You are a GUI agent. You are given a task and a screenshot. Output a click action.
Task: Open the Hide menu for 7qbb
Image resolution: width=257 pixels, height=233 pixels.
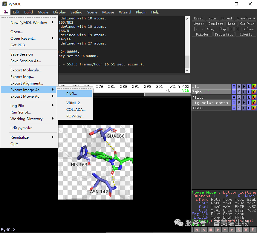click(244, 92)
